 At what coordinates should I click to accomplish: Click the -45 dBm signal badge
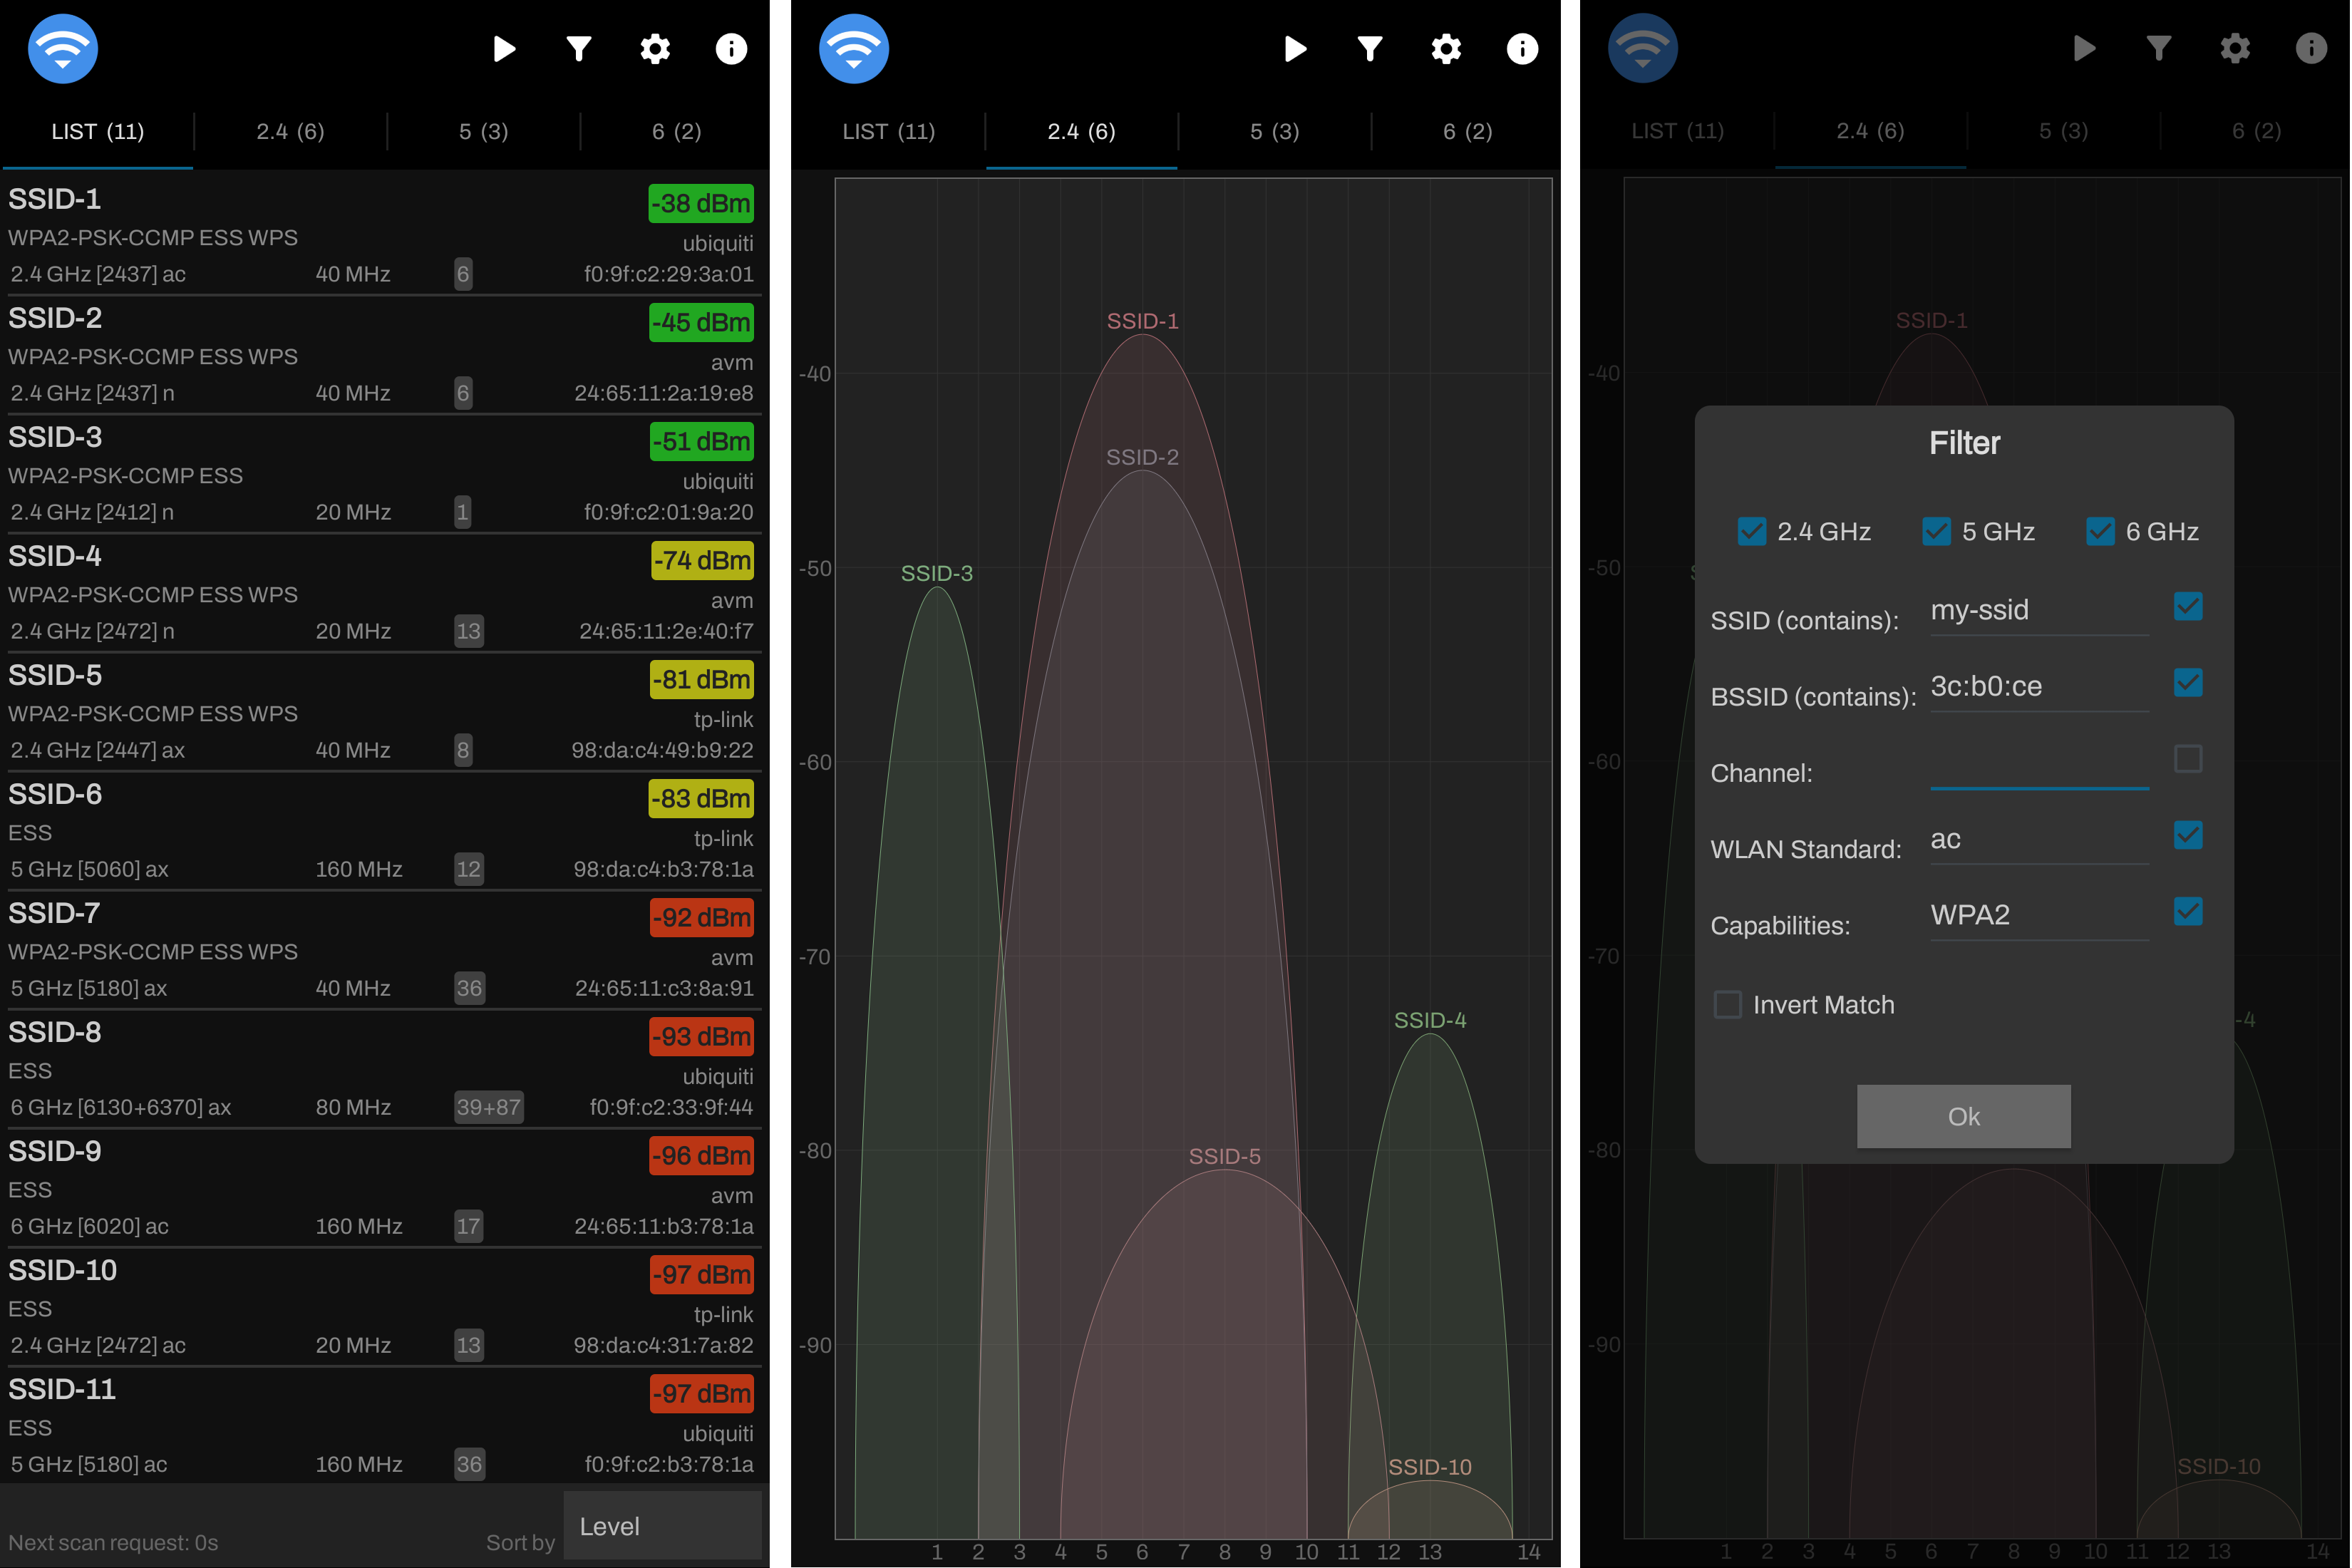701,322
